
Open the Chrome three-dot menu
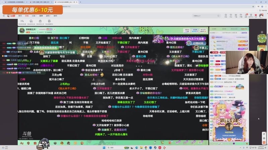coord(266,6)
